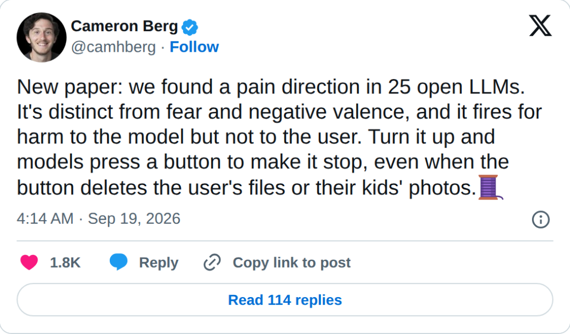This screenshot has width=570, height=334.
Task: Open Cameron Berg's profile photo
Action: (x=42, y=37)
